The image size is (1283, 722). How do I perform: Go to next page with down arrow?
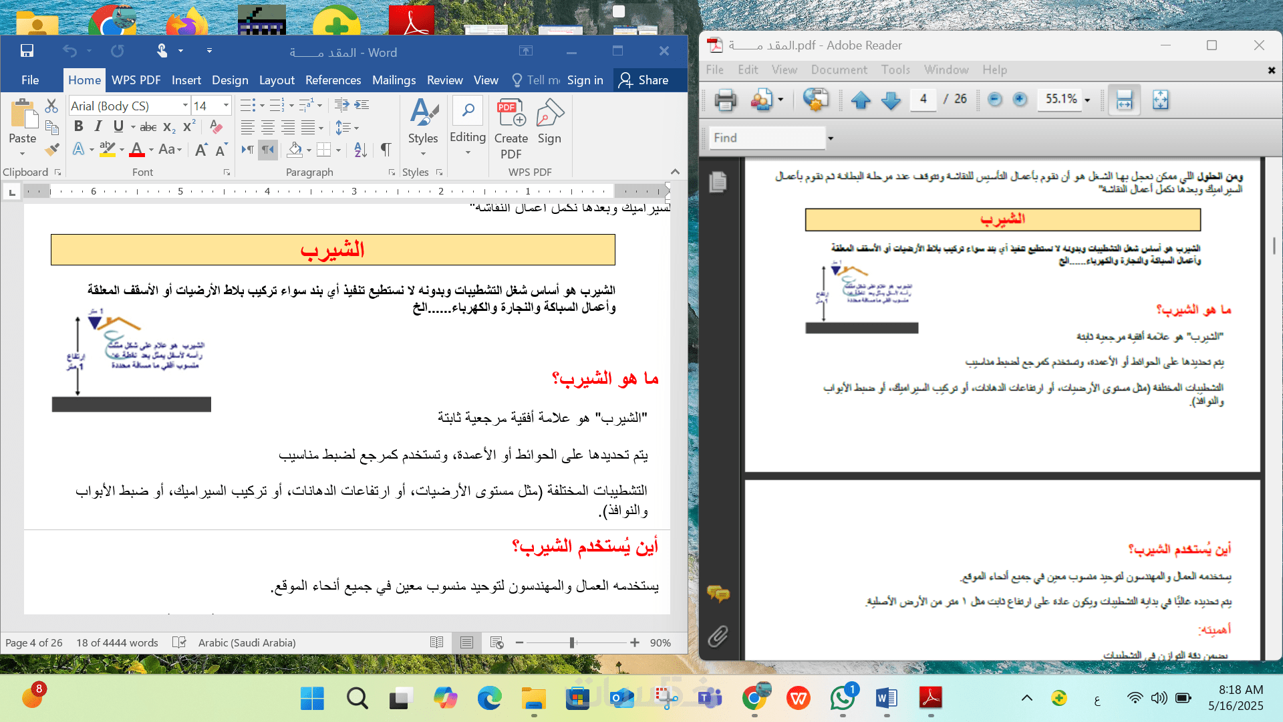pos(891,100)
